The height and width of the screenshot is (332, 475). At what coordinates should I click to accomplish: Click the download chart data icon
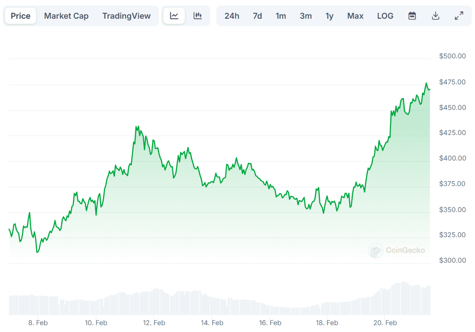click(436, 16)
